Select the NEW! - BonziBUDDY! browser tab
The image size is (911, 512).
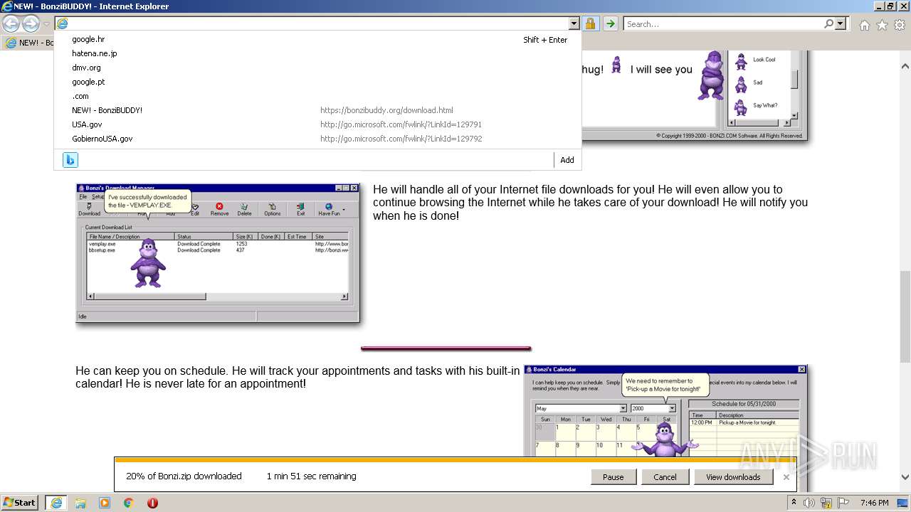[28, 43]
